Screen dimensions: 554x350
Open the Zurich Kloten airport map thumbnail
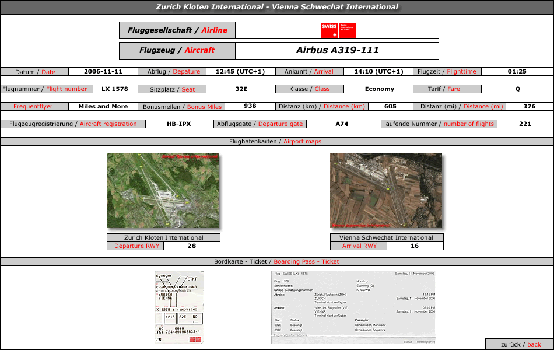(x=163, y=191)
